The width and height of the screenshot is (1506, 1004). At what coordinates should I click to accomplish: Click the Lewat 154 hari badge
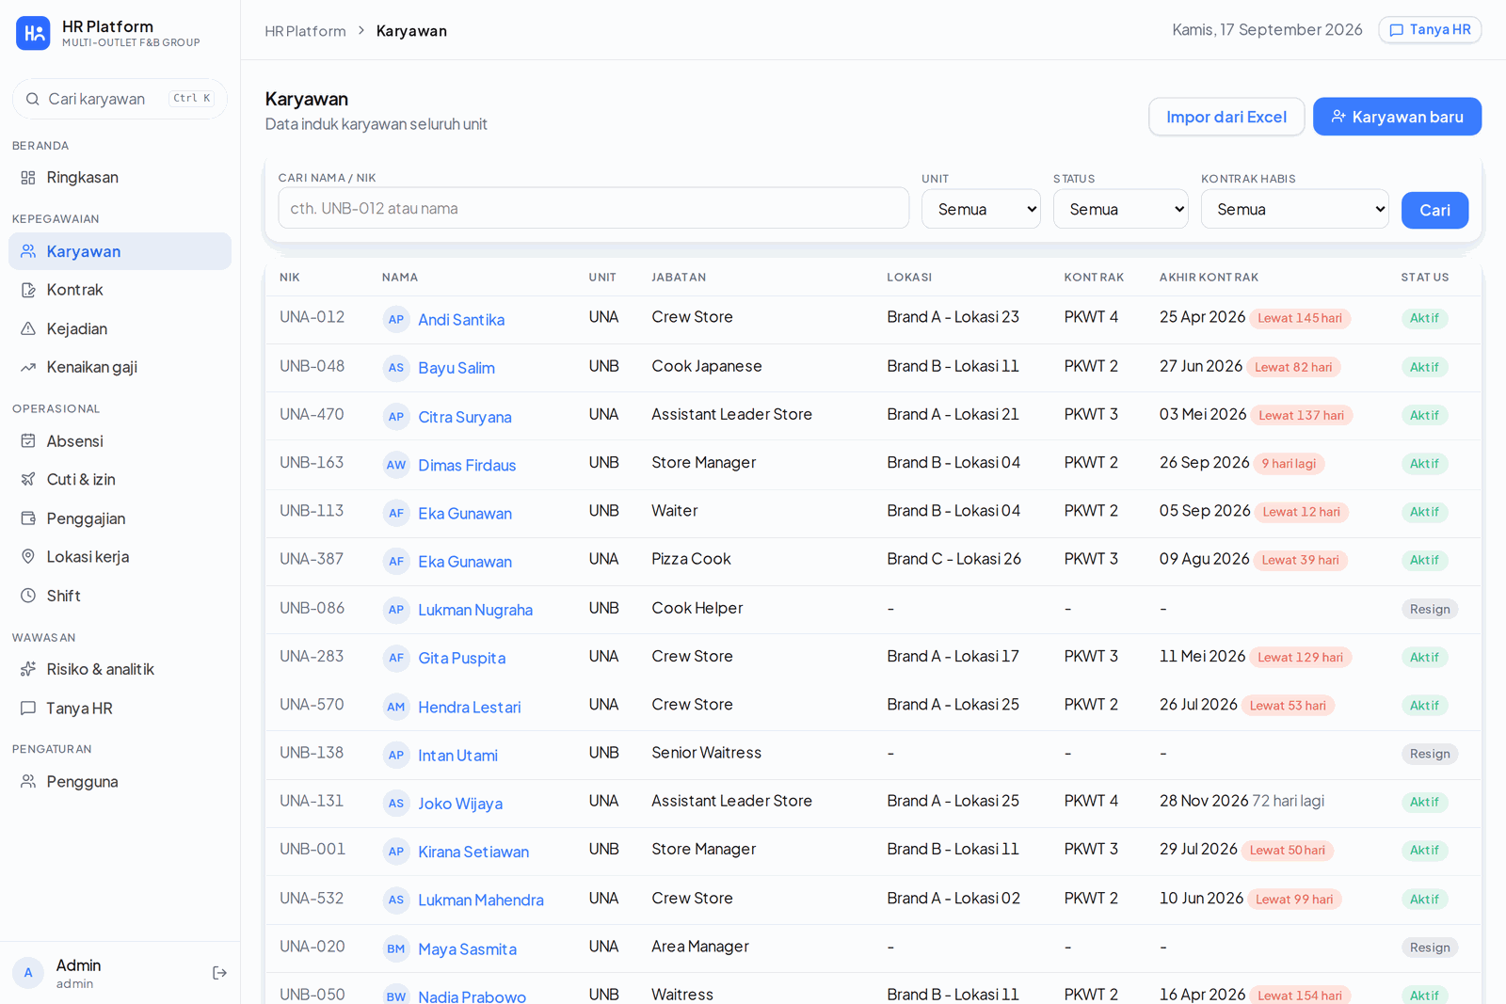(x=1300, y=996)
